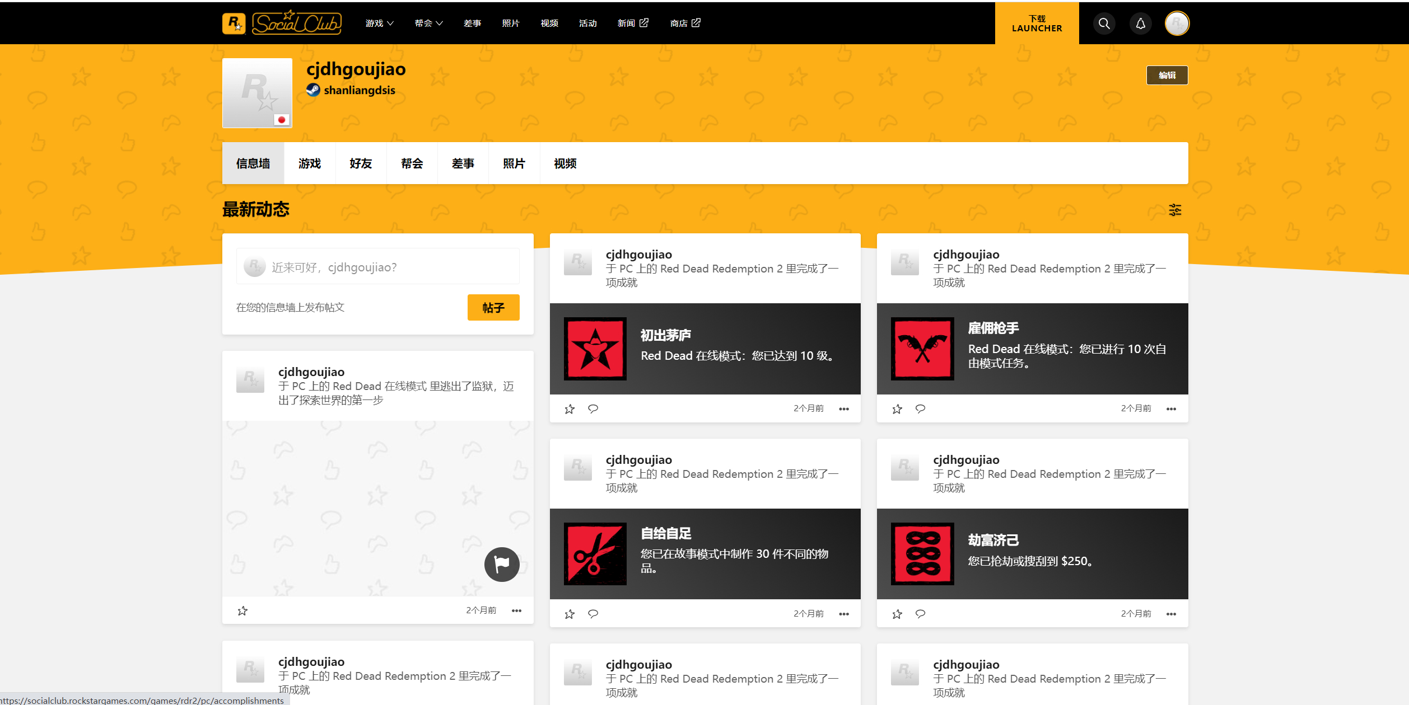Comment on the 初出茅庐 achievement post
1409x705 pixels.
(x=593, y=409)
